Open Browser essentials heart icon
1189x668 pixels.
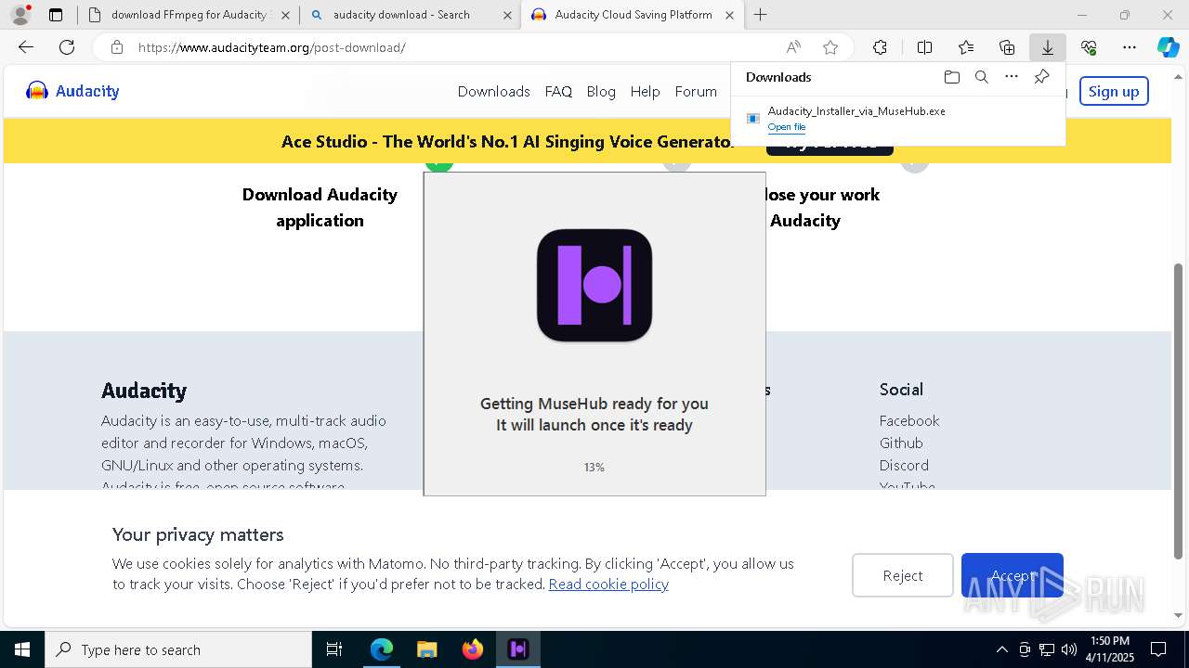pyautogui.click(x=1089, y=47)
